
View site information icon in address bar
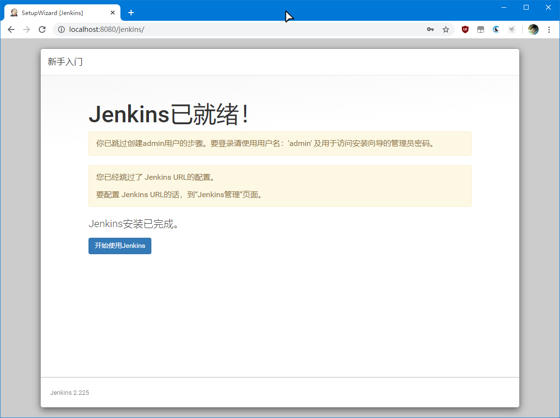(61, 29)
